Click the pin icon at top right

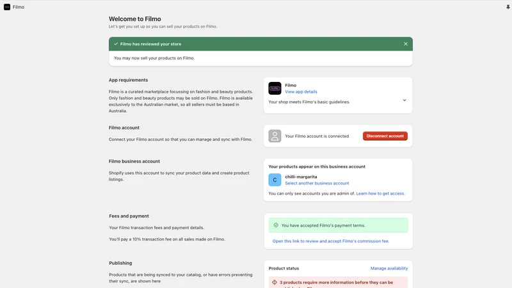pyautogui.click(x=508, y=7)
